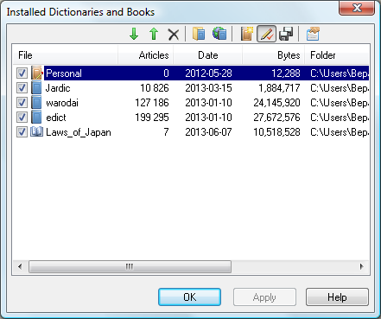This screenshot has height=319, width=381.
Task: Click the date 2012-05-28
Action: (x=208, y=73)
